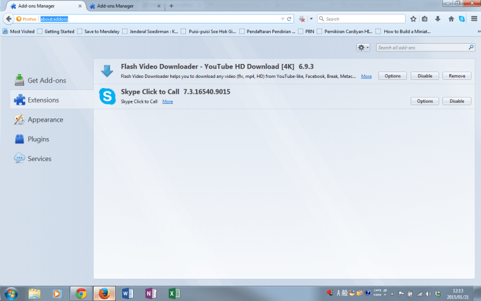Open the How to Build a Miniat bookmark
Screen dimensions: 481x301
(403, 31)
